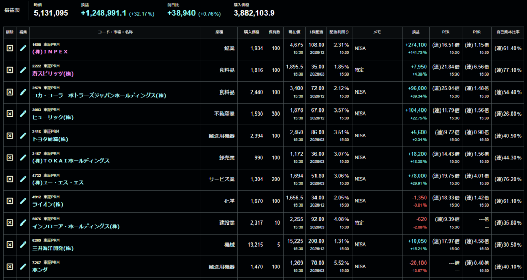Image resolution: width=527 pixels, height=280 pixels.
Task: Remove the トヨタ紡織 row using X icon
Action: [10, 135]
